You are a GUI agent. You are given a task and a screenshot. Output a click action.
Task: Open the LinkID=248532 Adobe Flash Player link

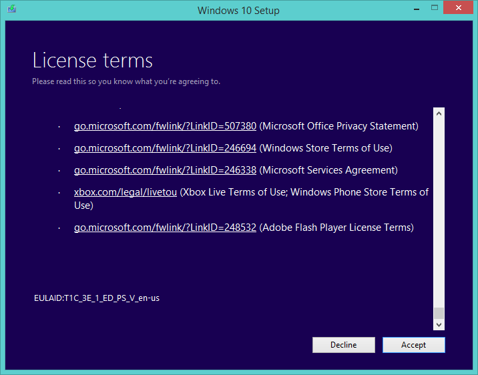point(165,228)
